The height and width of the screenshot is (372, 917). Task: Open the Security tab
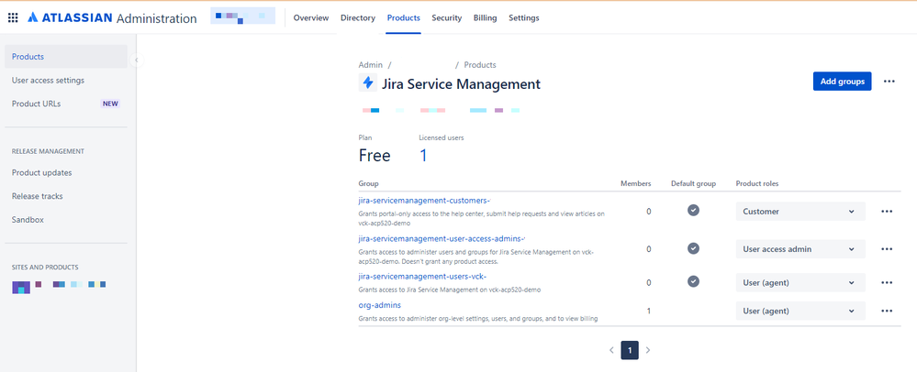[x=447, y=18]
